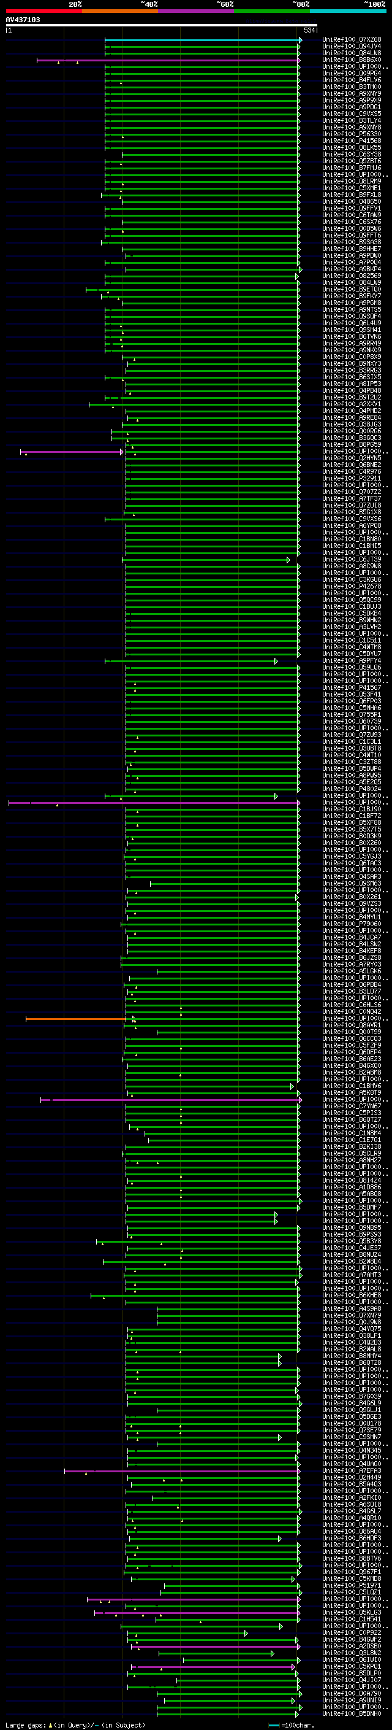The height and width of the screenshot is (1730, 392).
Task: Select the UniRef100_Q5ZBT6 label
Action: click(x=352, y=161)
